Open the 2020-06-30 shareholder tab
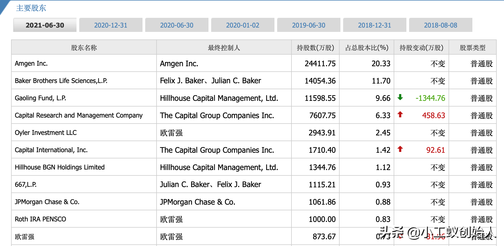504x246 pixels. tap(177, 25)
